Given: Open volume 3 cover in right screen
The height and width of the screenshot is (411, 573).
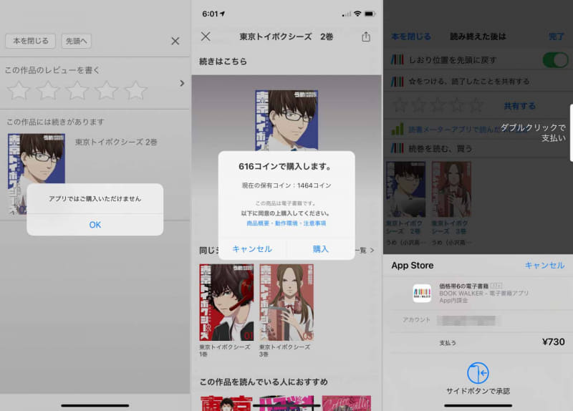Looking at the screenshot, I should 451,189.
